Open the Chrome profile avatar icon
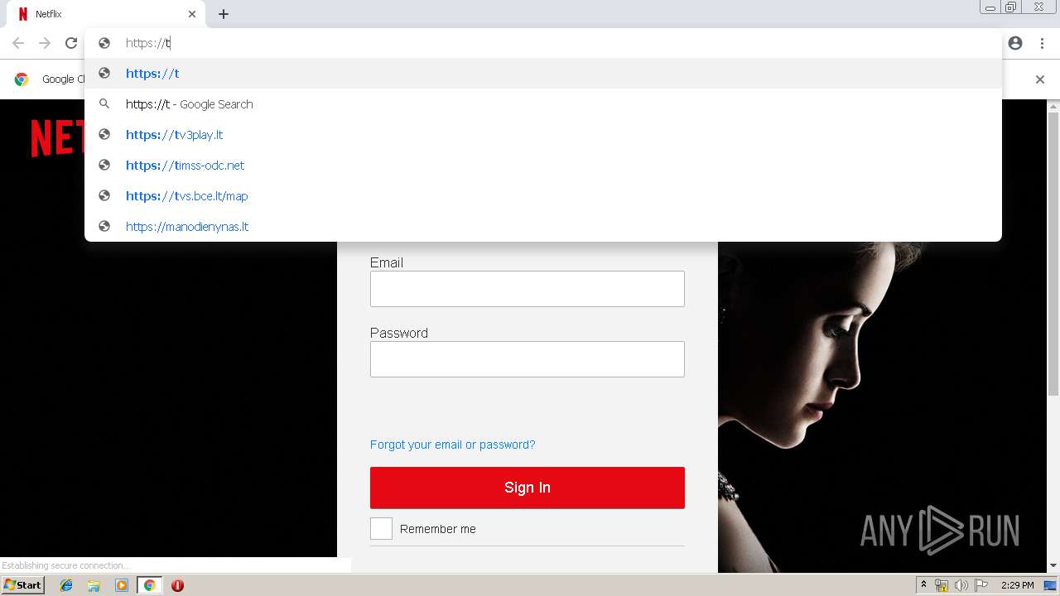This screenshot has height=596, width=1060. (x=1015, y=43)
